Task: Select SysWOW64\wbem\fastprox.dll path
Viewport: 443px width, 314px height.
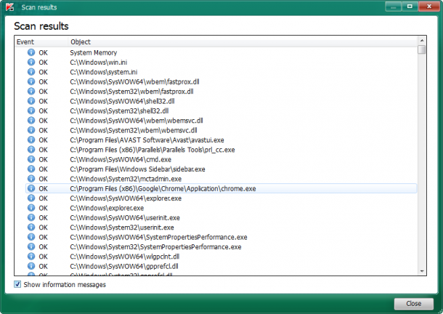Action: [134, 81]
